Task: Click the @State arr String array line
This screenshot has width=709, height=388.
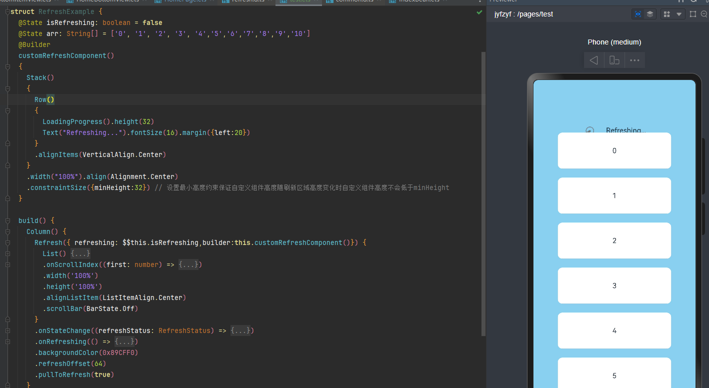Action: [x=164, y=33]
